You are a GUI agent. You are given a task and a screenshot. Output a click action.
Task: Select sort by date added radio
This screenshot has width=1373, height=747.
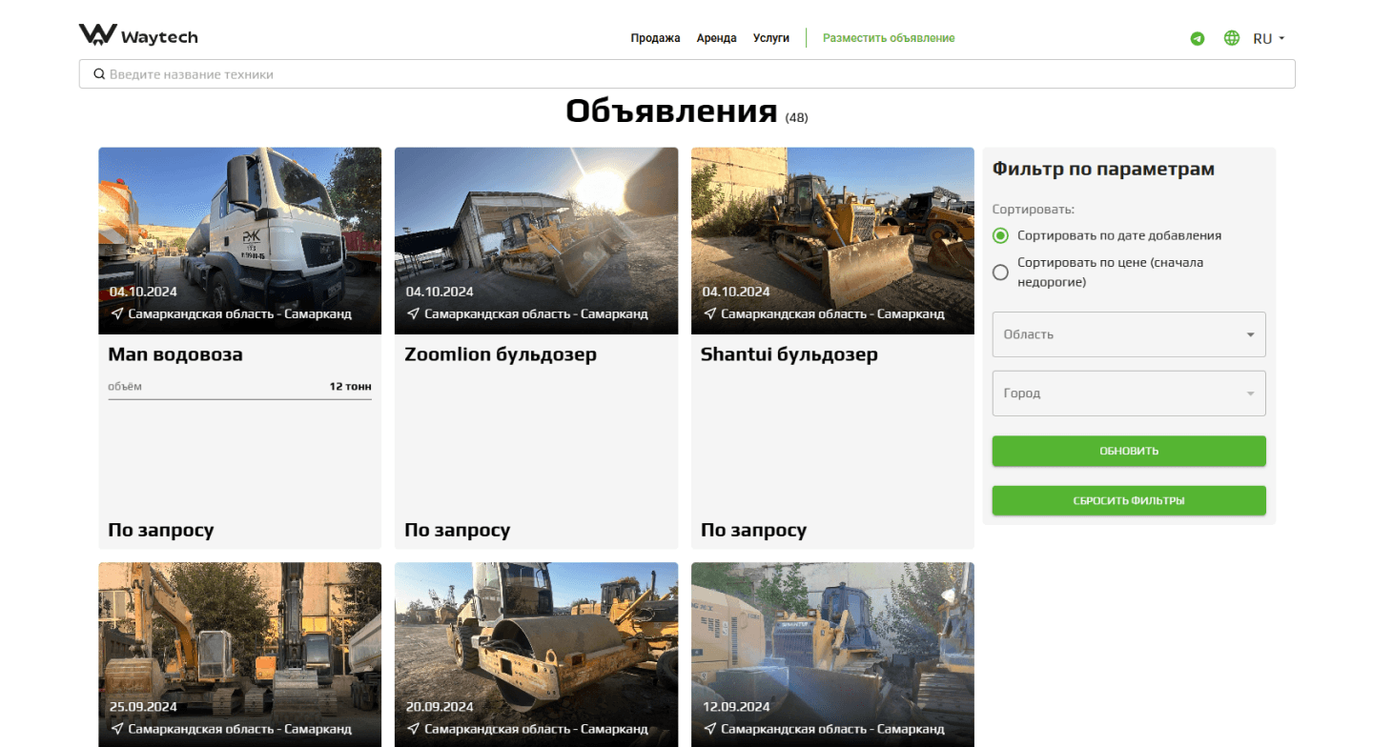[1000, 235]
